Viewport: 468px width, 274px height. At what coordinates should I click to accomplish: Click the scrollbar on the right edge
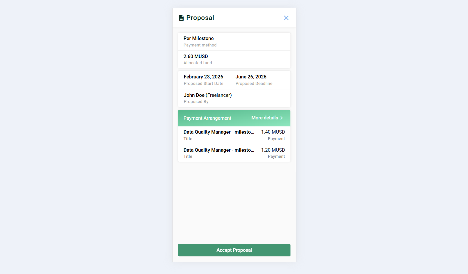[x=295, y=97]
